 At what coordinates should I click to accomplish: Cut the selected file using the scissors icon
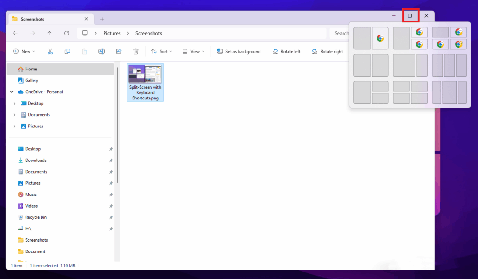click(50, 51)
